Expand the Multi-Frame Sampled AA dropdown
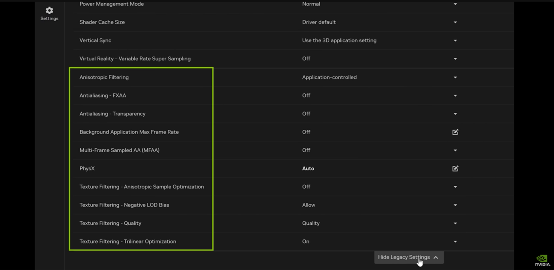Image resolution: width=554 pixels, height=270 pixels. 455,150
